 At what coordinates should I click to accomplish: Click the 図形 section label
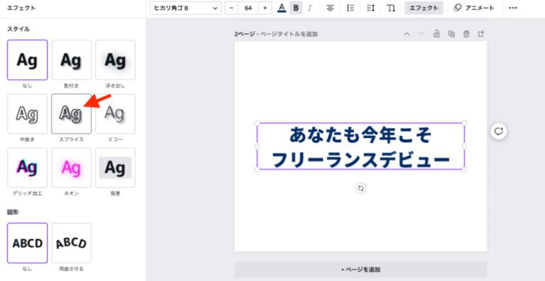[x=13, y=212]
